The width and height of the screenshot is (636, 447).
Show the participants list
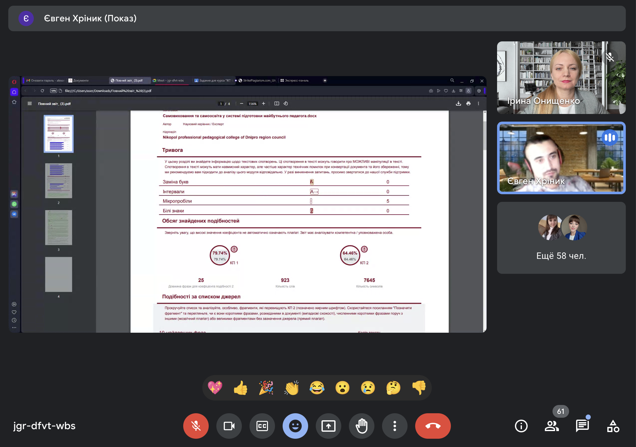(x=552, y=426)
